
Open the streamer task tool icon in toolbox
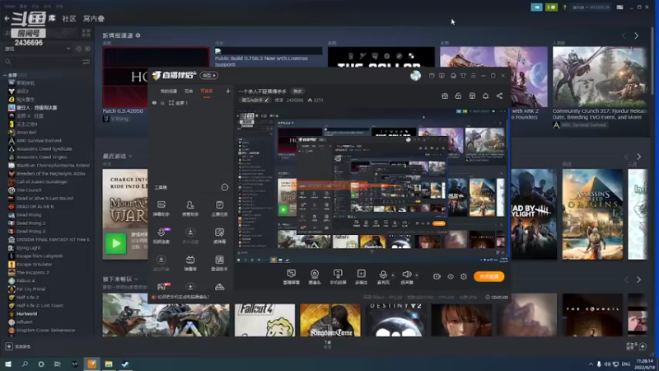pos(219,208)
